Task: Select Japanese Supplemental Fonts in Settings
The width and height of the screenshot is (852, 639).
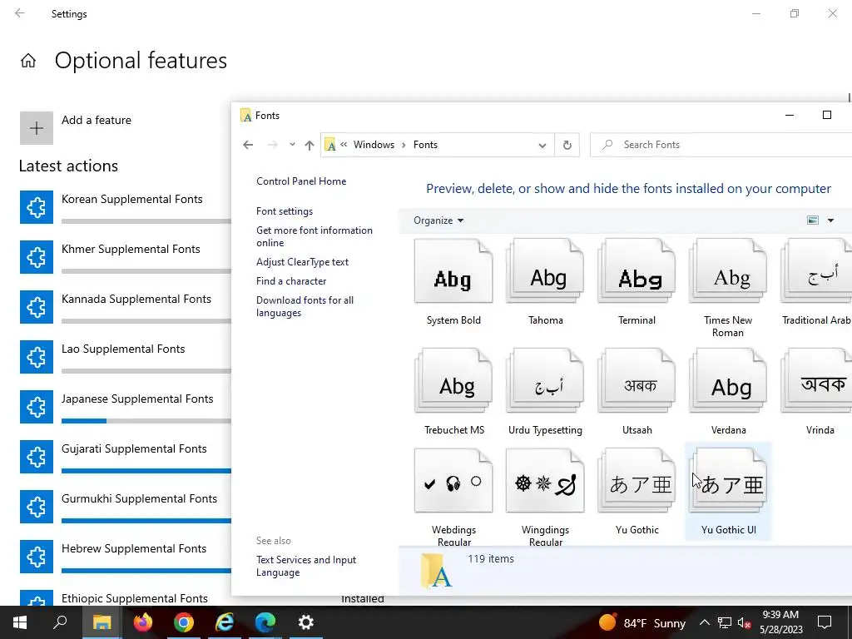Action: [x=137, y=399]
